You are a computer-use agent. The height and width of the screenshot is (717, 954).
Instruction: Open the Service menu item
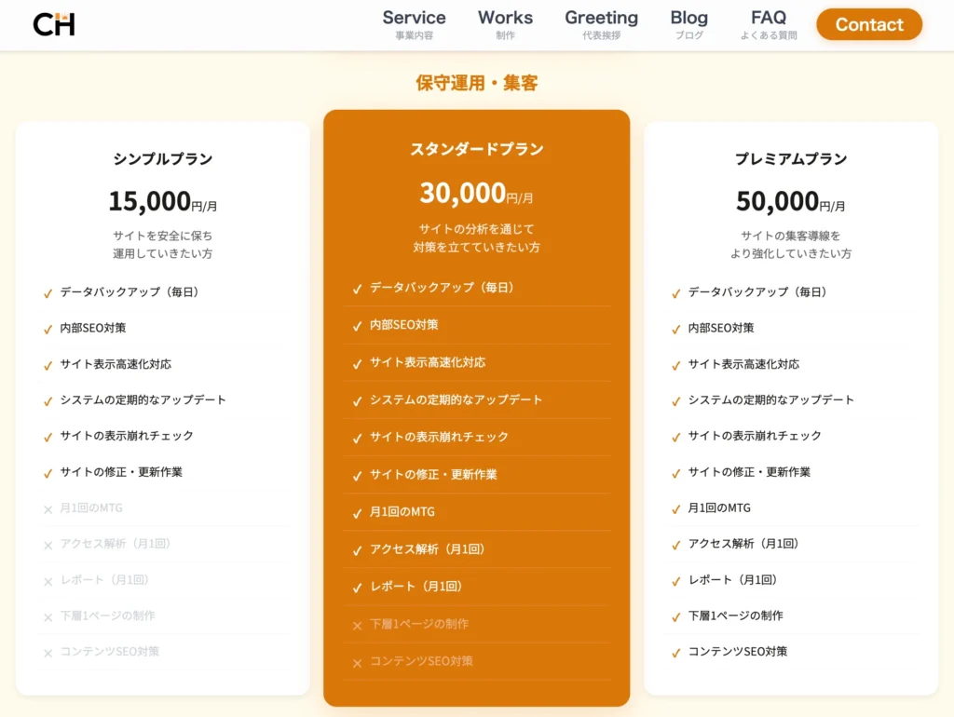pos(414,24)
